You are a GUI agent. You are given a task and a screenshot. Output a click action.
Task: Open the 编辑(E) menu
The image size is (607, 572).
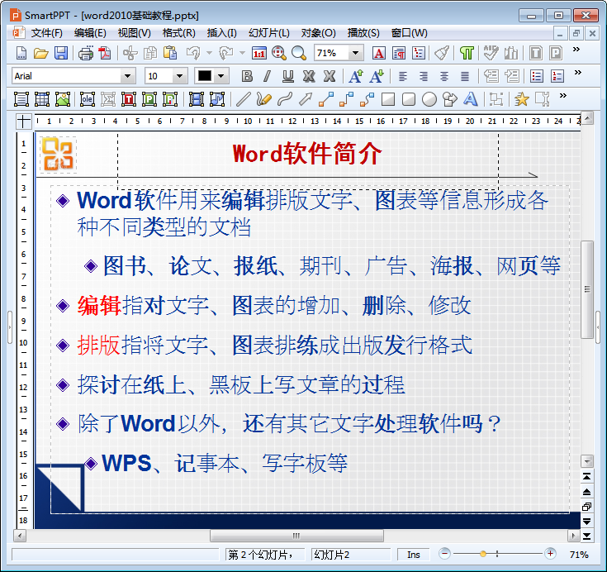tap(90, 33)
